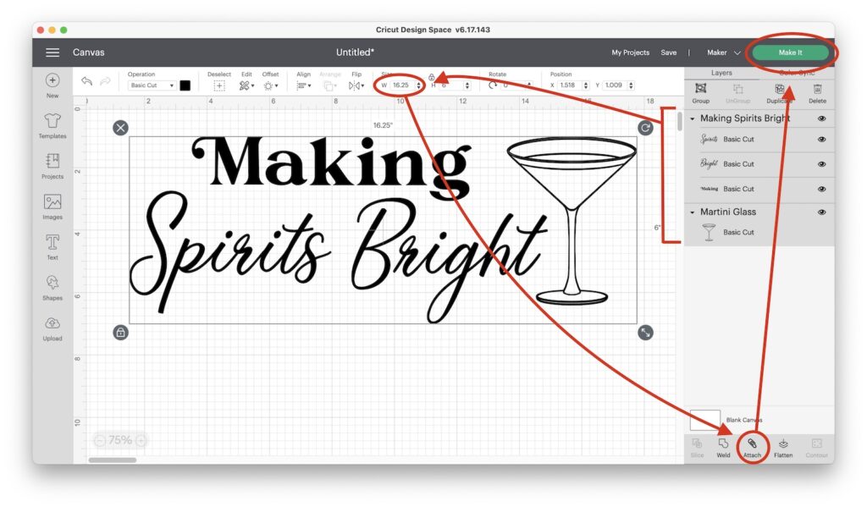The height and width of the screenshot is (507, 867).
Task: Click the Canvas label in header
Action: (88, 52)
